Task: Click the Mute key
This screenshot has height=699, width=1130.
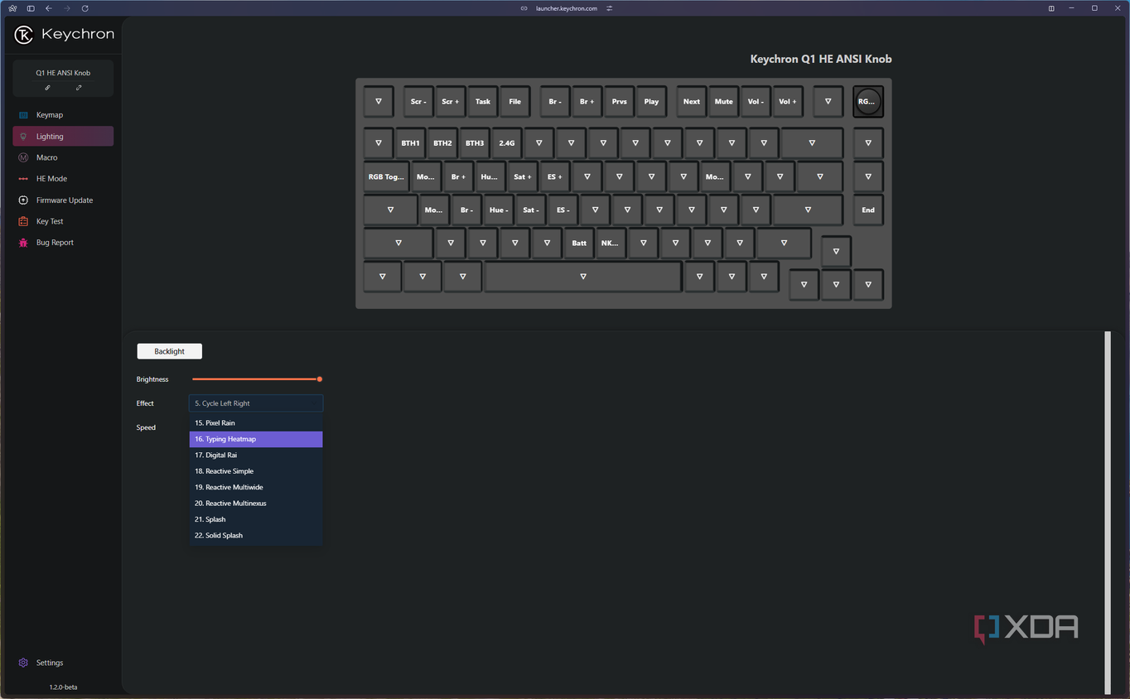Action: click(x=723, y=101)
